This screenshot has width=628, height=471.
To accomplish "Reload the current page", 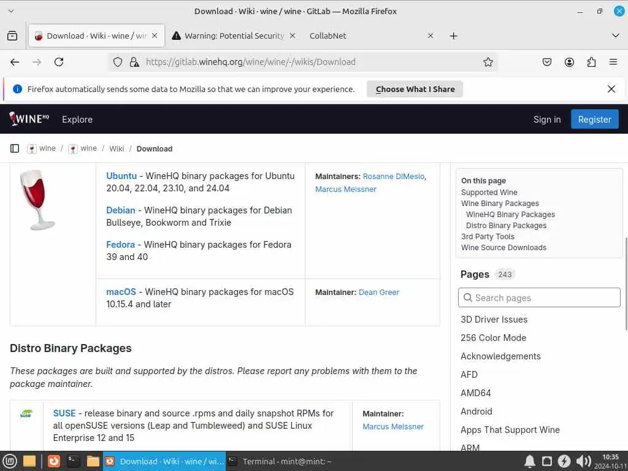I will [x=59, y=62].
